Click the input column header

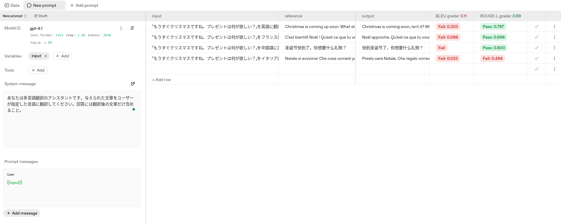pos(212,16)
